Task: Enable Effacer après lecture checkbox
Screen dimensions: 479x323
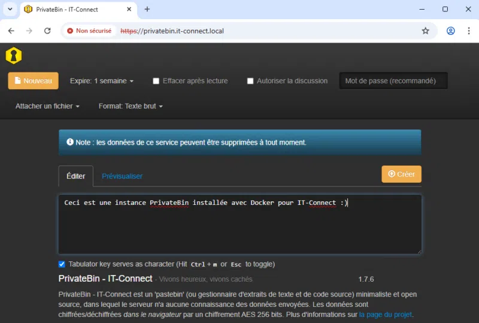Action: [x=156, y=81]
